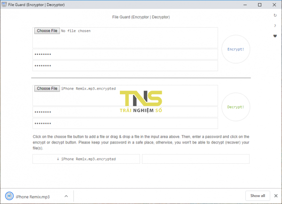The height and width of the screenshot is (204, 282).
Task: Focus the first decryption password field
Action: coord(125,112)
